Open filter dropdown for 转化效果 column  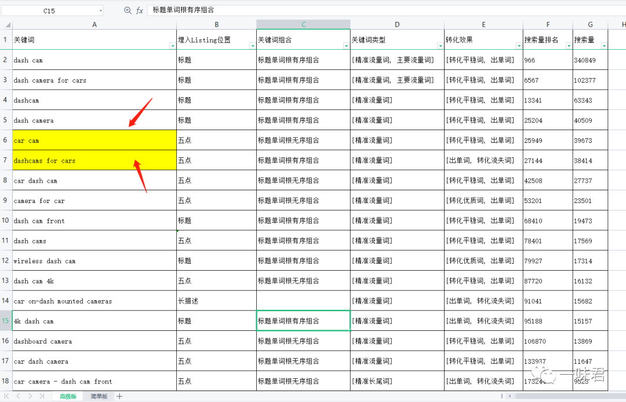coord(519,46)
